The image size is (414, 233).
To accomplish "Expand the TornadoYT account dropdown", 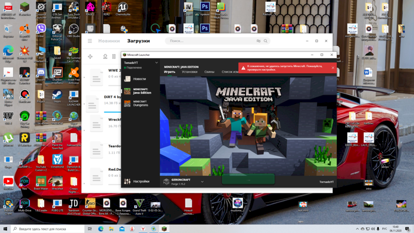I will [157, 63].
